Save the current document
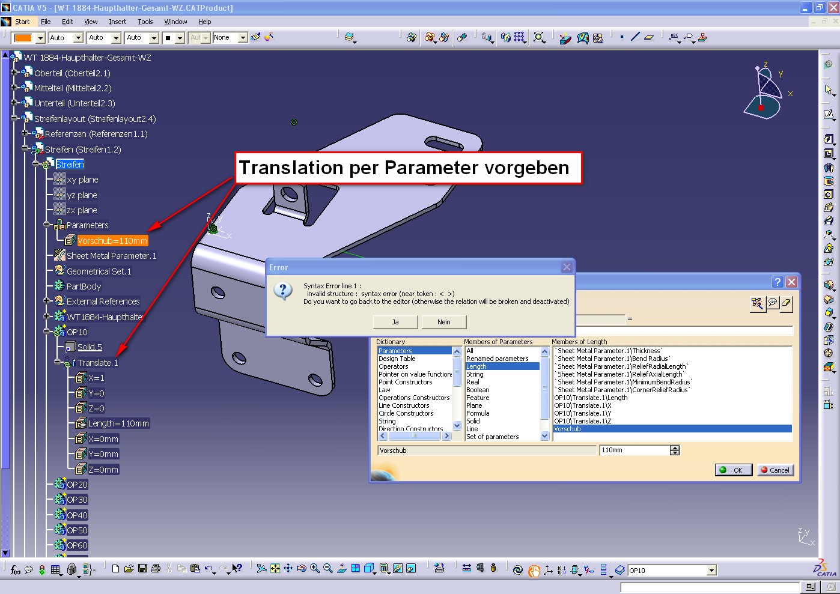 (142, 568)
